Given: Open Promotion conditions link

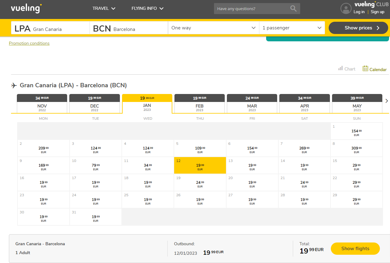Looking at the screenshot, I should (x=29, y=43).
